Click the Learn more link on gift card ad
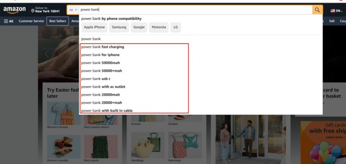This screenshot has height=164, width=346. [334, 137]
